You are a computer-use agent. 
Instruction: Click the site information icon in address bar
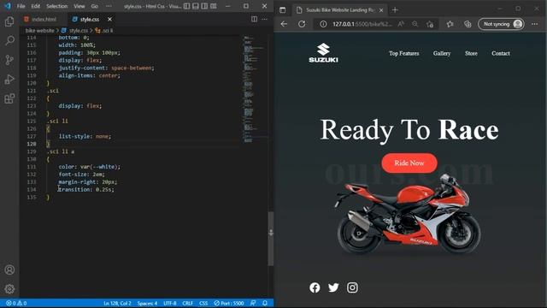pyautogui.click(x=323, y=24)
